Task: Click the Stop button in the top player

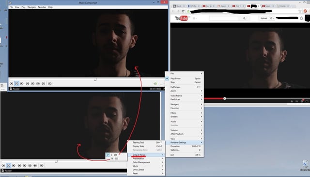Action: coord(22,84)
